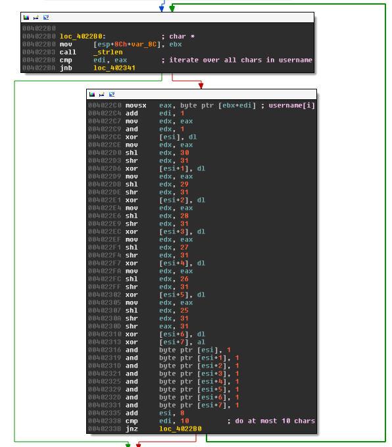Click the 'do at most 10 chars' comment
Screen dimensions: 392x447
pyautogui.click(x=275, y=421)
